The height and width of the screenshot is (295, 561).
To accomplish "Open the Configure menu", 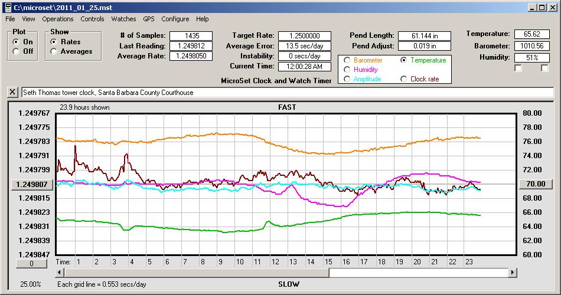I will (x=175, y=19).
